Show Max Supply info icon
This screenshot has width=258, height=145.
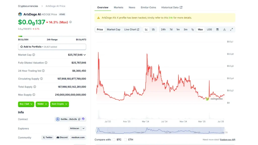34,95
